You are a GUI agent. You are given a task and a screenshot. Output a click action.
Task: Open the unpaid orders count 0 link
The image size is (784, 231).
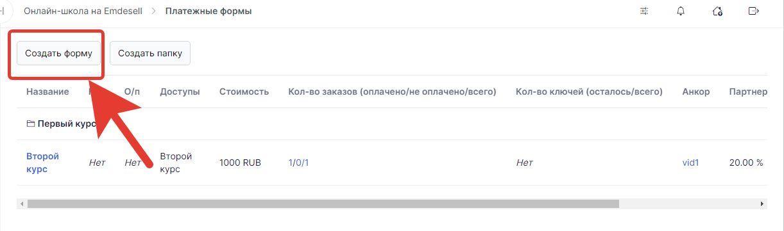click(x=298, y=163)
